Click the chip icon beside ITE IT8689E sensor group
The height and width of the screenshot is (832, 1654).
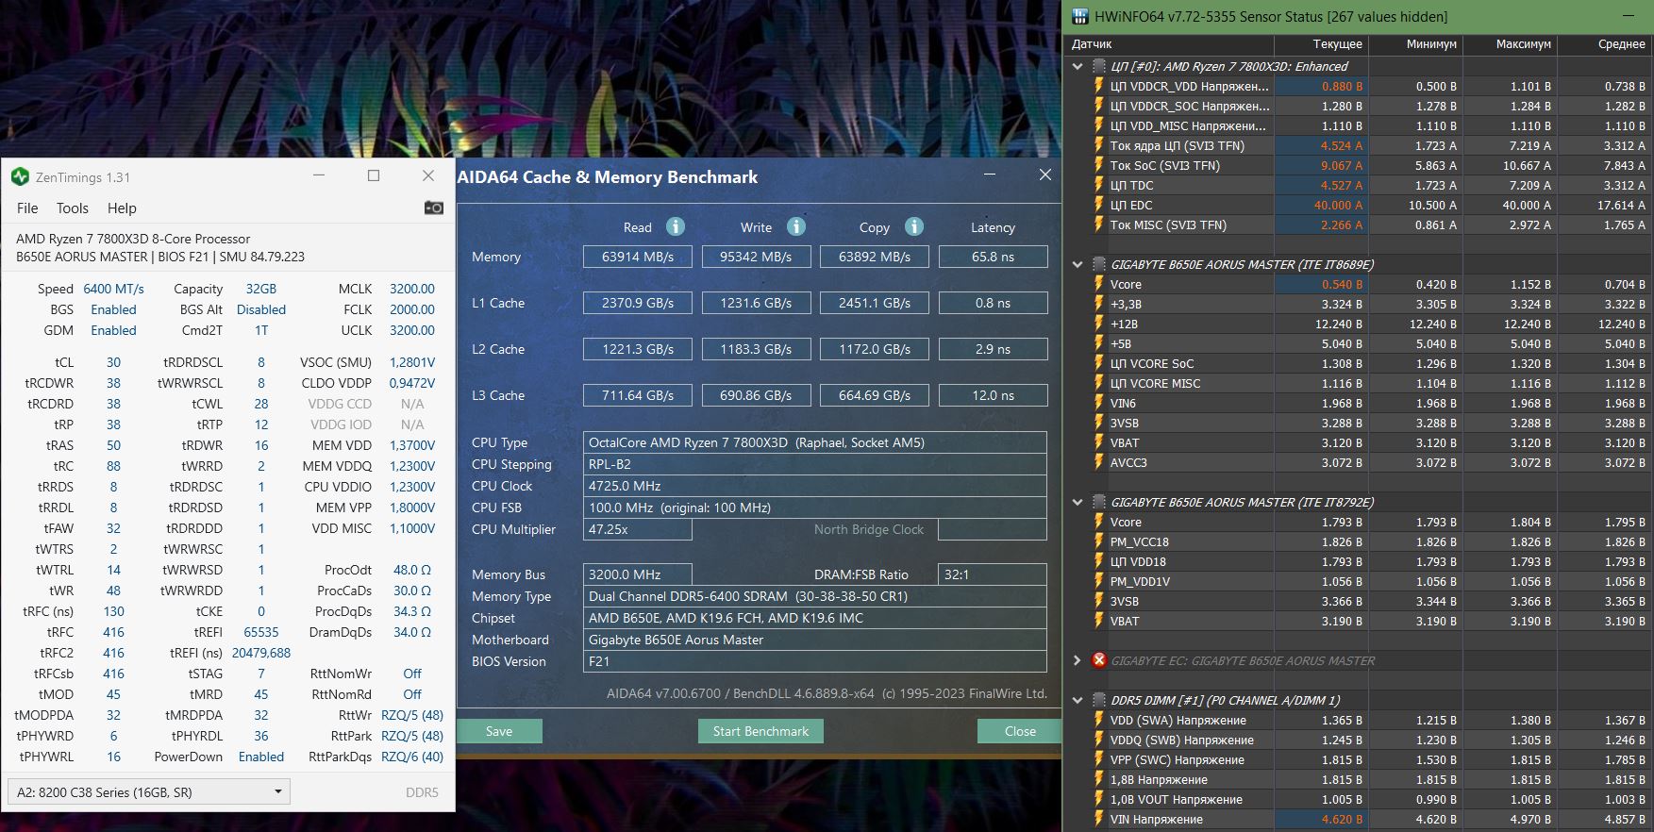click(x=1099, y=264)
